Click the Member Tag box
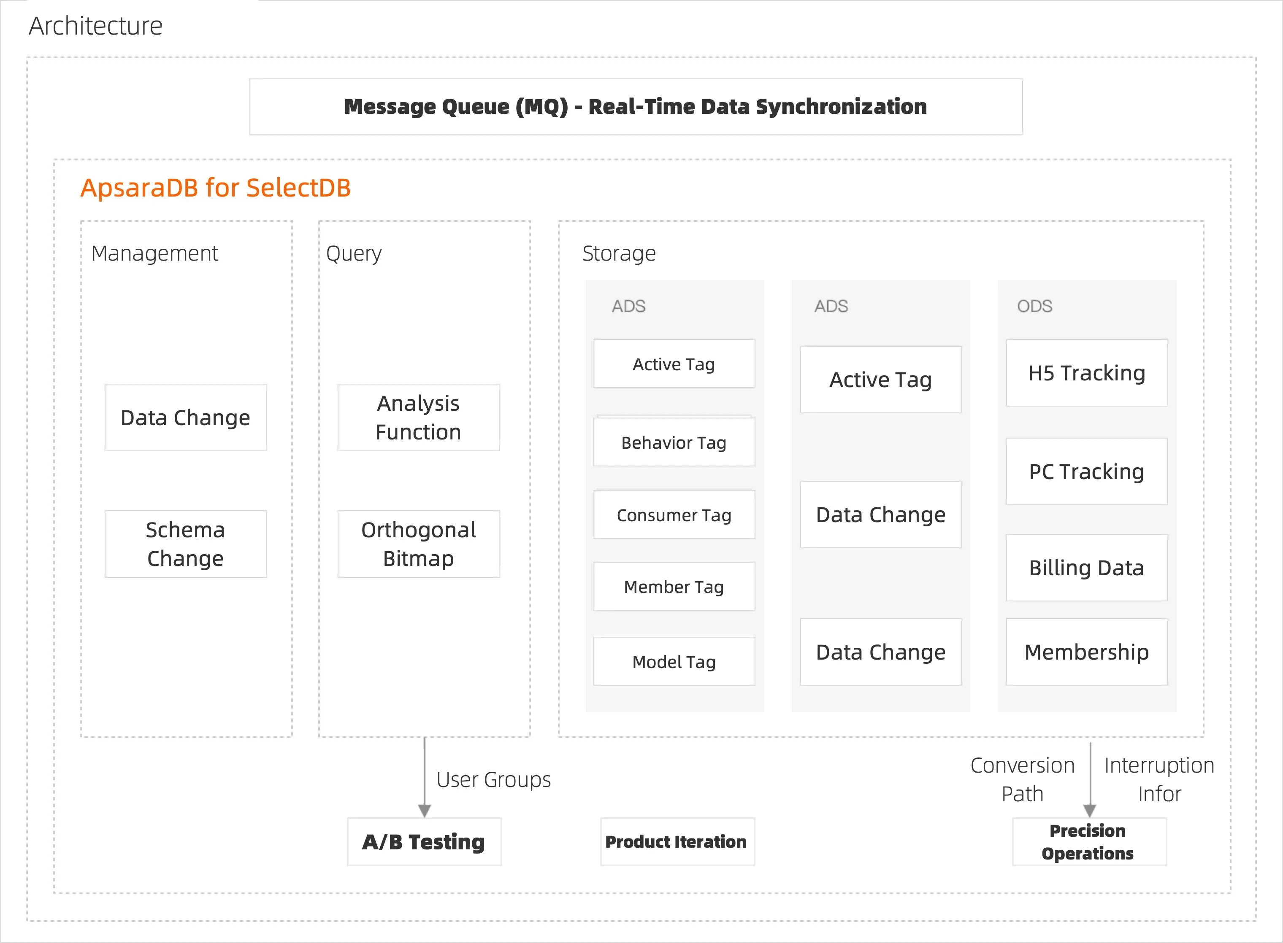 (674, 587)
